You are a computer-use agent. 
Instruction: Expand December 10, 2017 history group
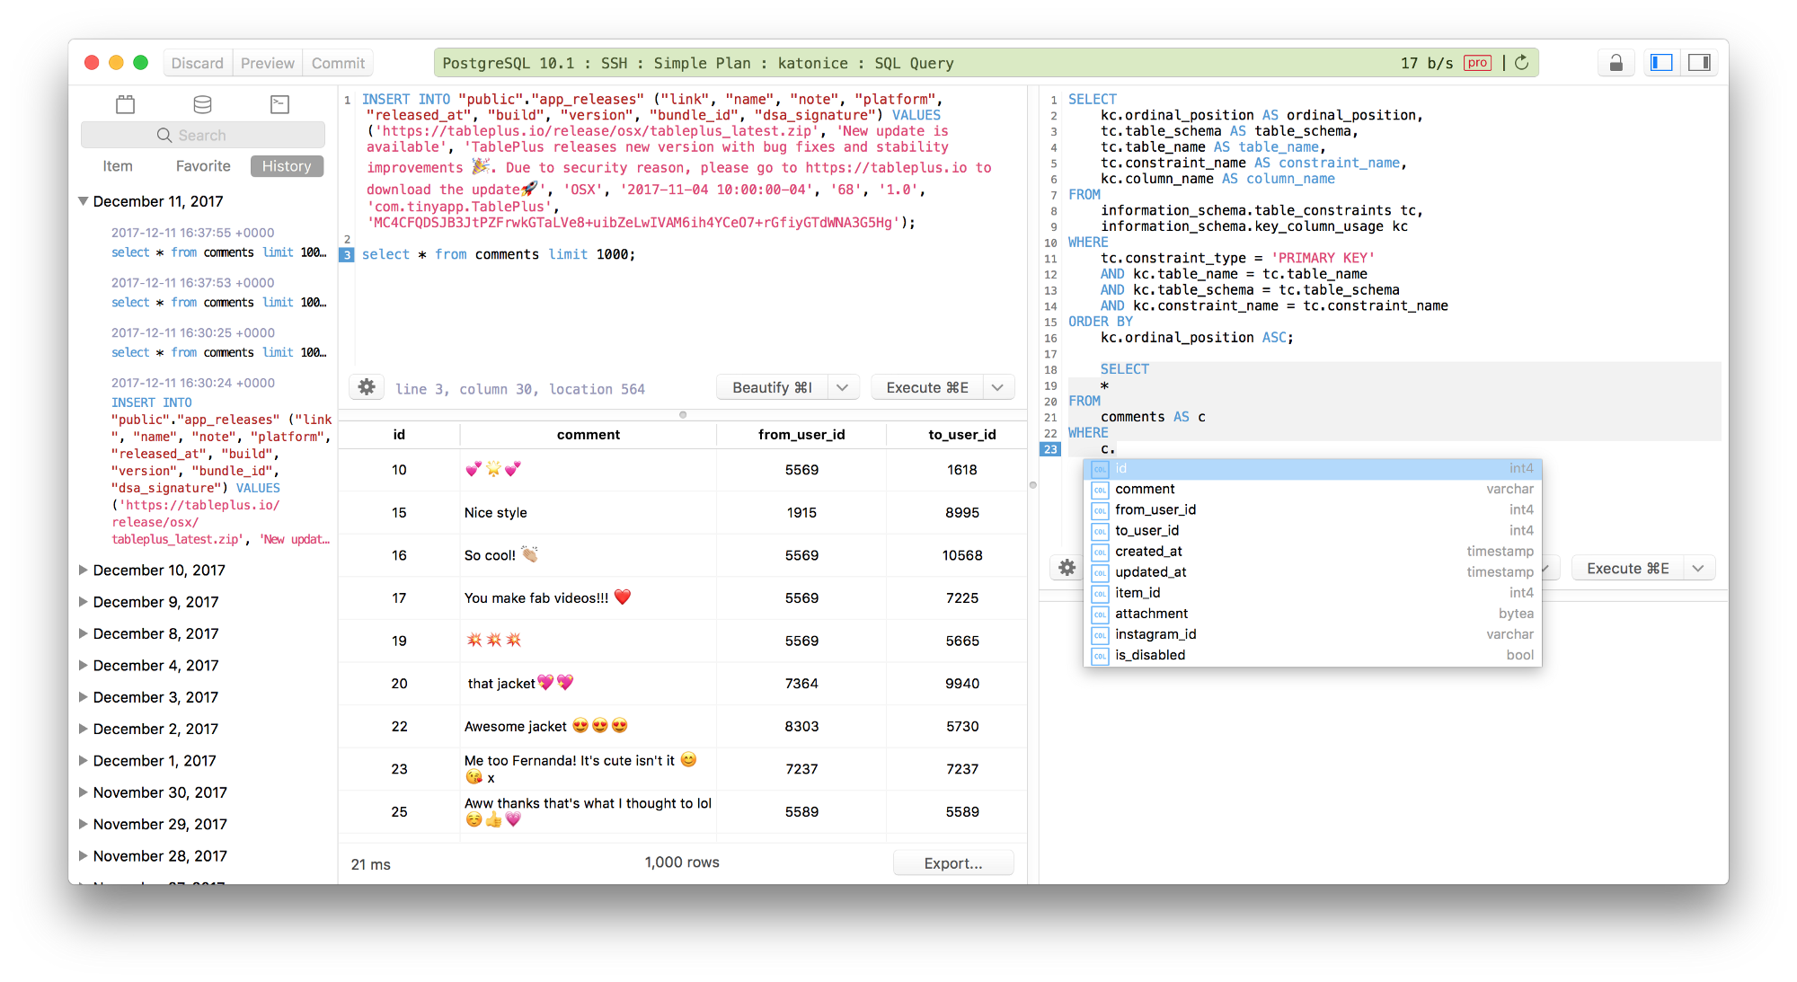pyautogui.click(x=84, y=570)
